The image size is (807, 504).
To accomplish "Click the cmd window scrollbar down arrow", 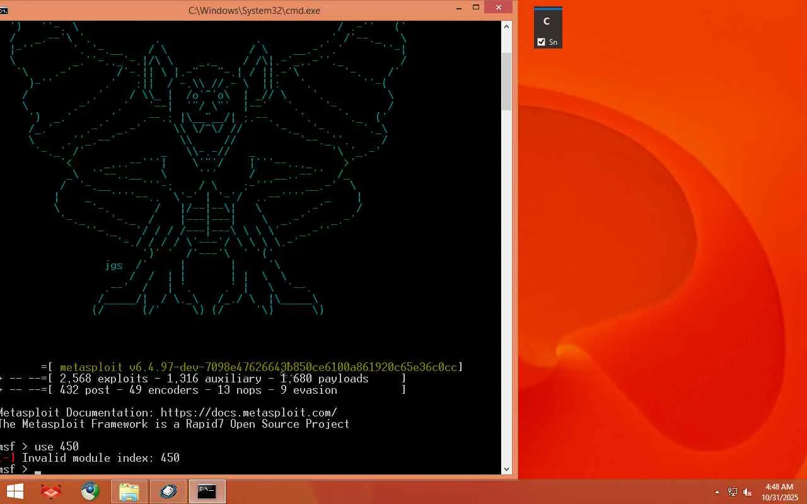I will (506, 469).
